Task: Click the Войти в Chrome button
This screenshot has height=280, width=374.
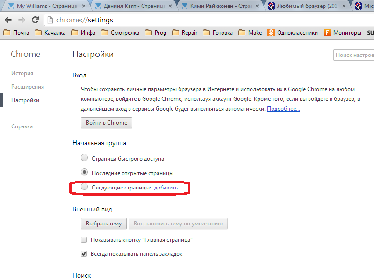Action: [x=107, y=123]
